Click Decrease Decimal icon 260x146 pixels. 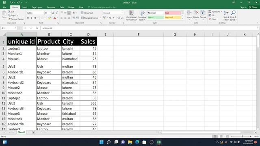click(122, 18)
